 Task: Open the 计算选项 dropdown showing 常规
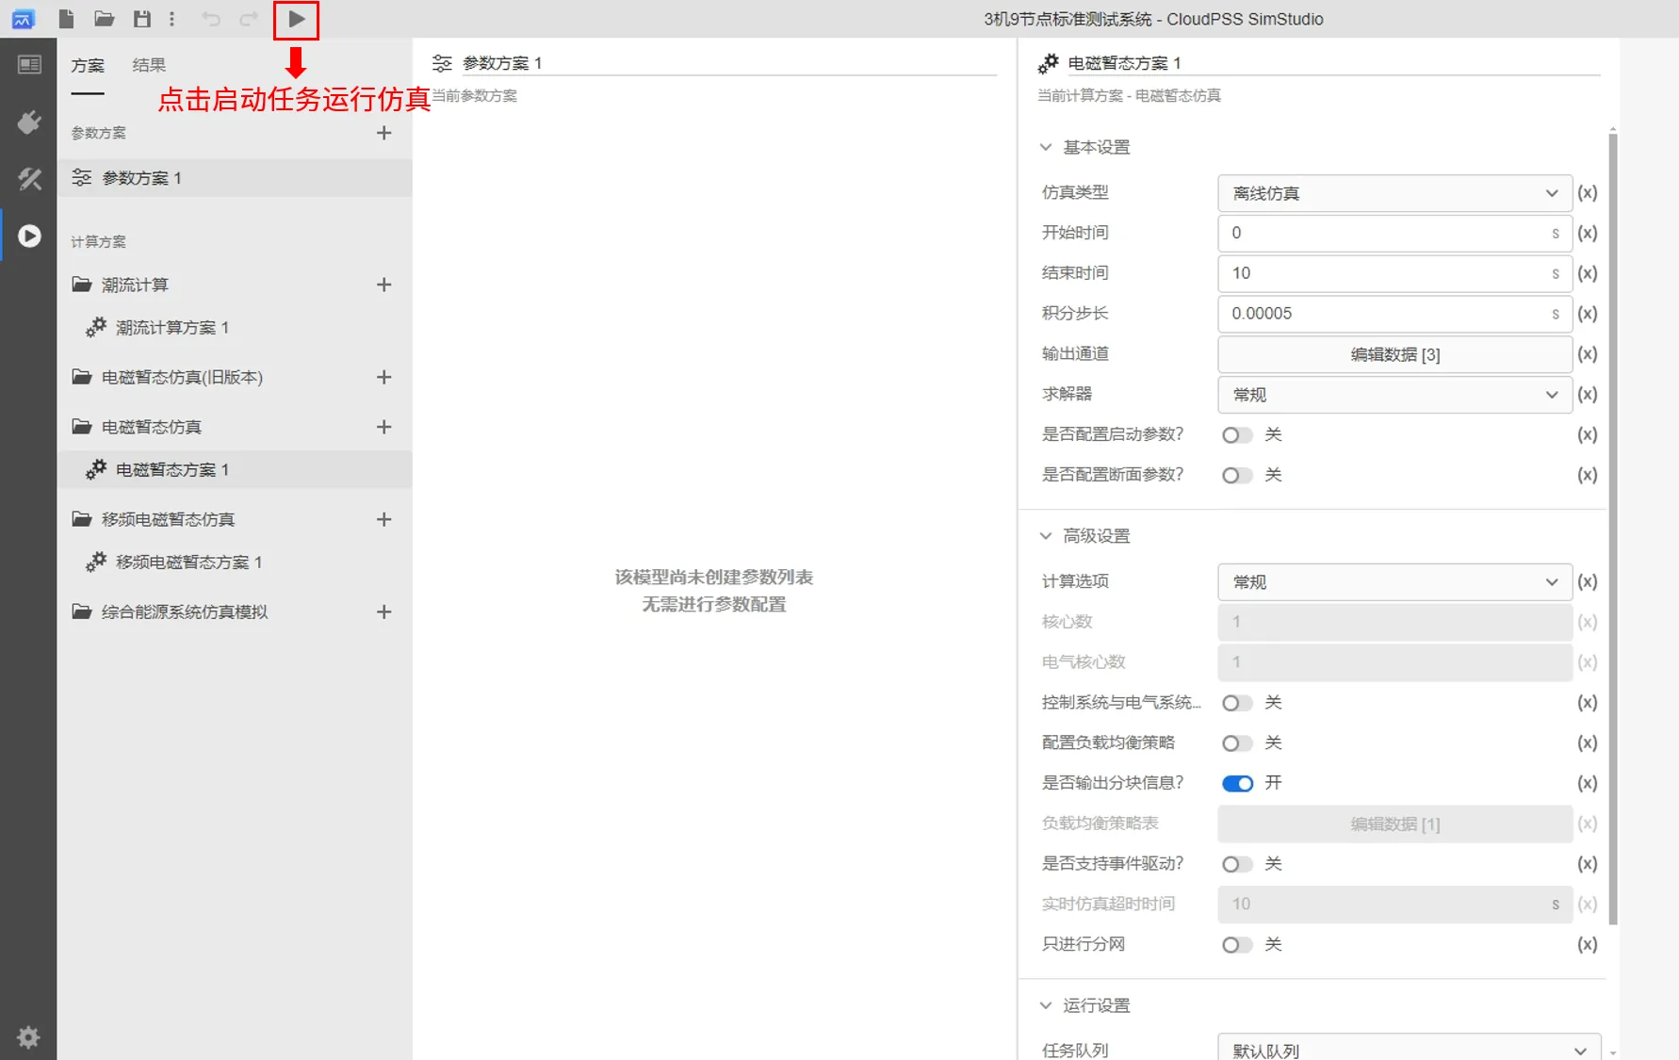(1394, 582)
